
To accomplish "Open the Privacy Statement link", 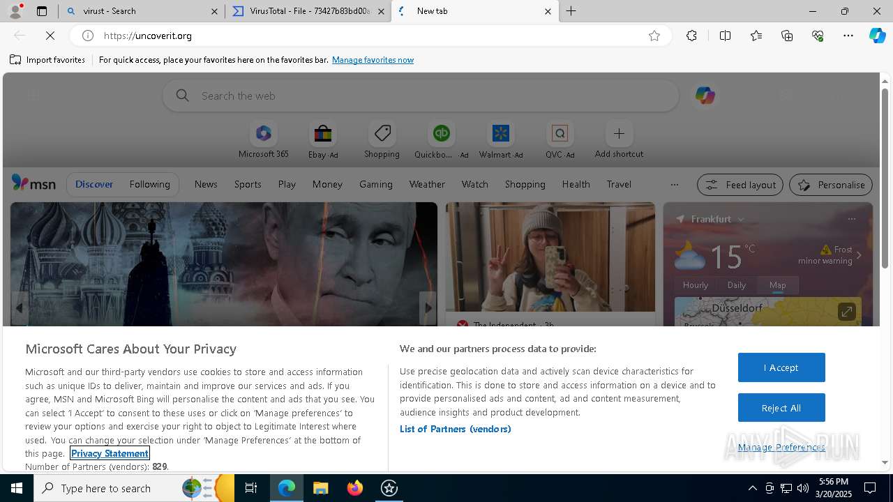I will [110, 453].
